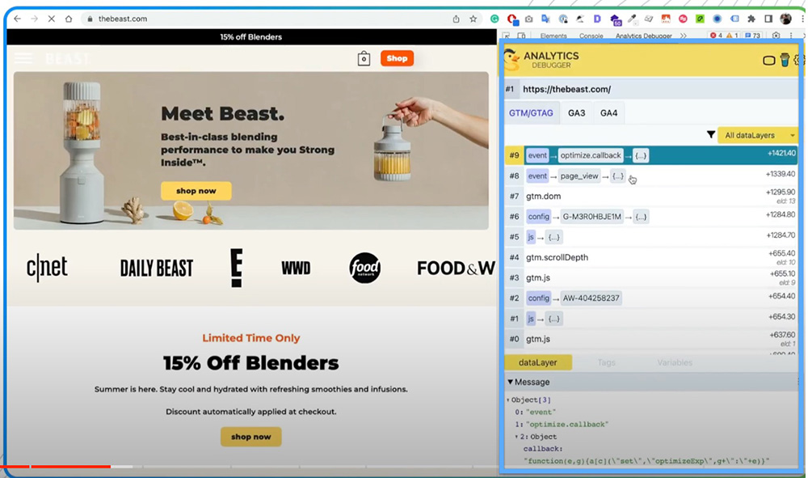The height and width of the screenshot is (478, 808).
Task: Open the Variables sub-tab
Action: (x=675, y=362)
